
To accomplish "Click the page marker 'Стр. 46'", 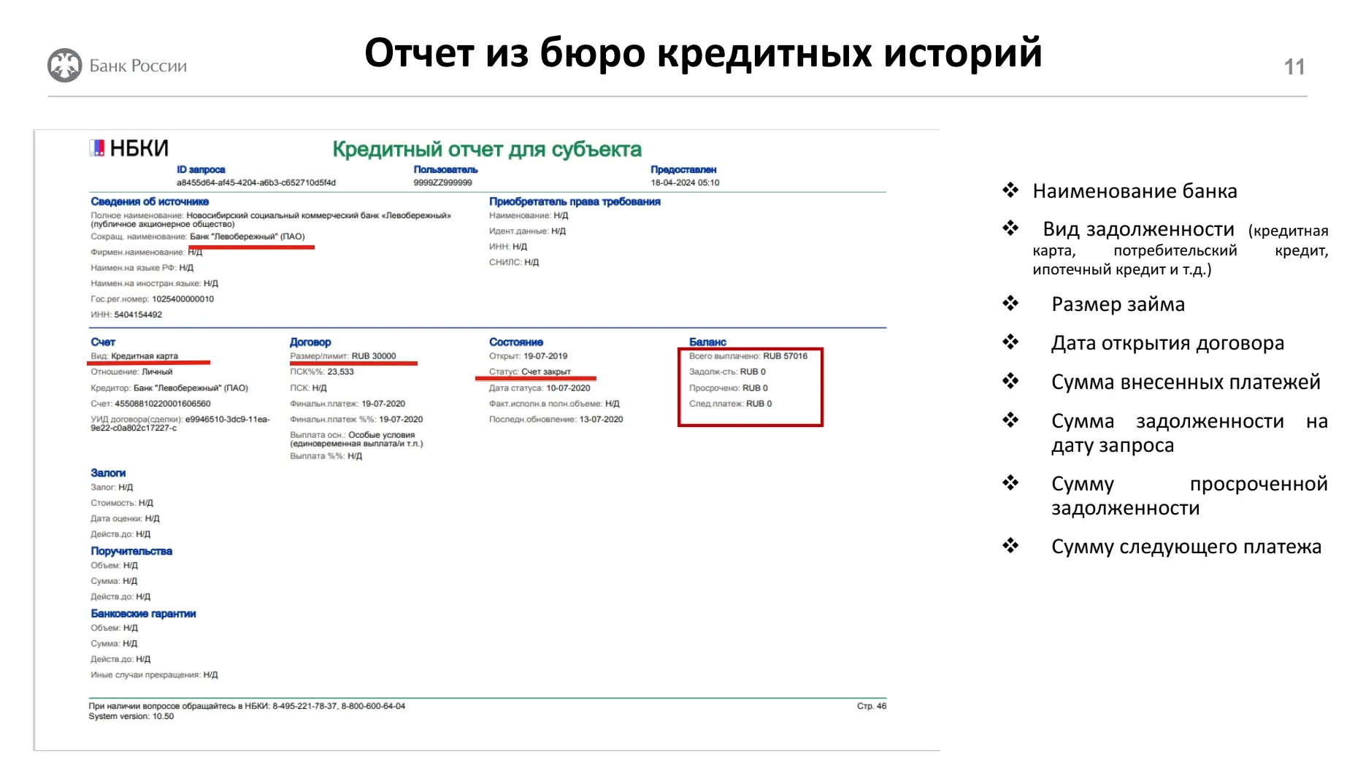I will tap(872, 706).
